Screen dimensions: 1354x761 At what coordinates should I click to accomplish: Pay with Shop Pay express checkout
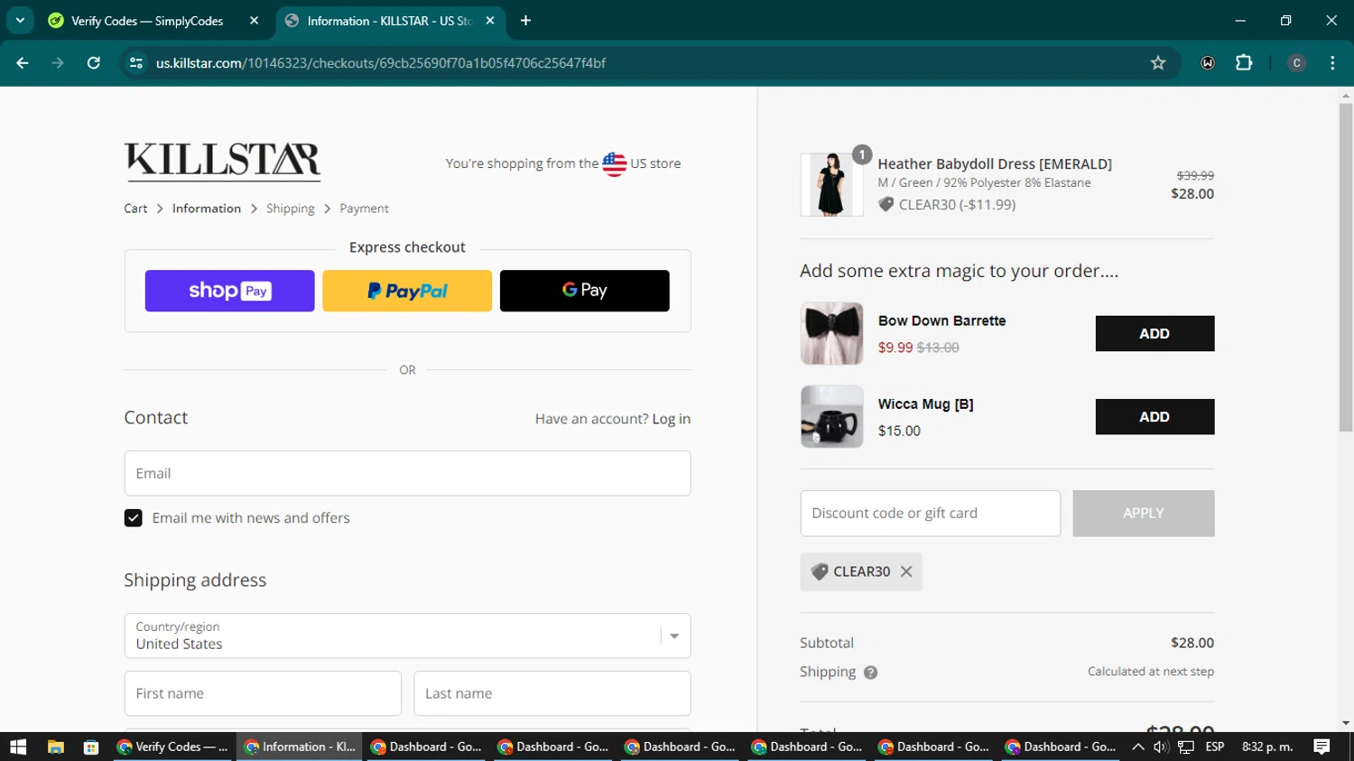(x=230, y=291)
